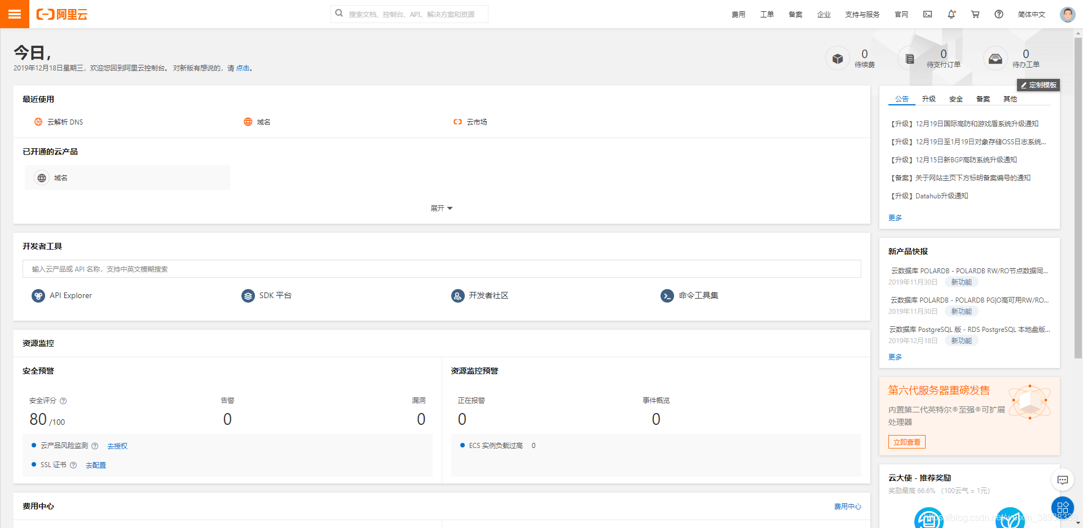Click the cloud DNS icon in recent items

coord(38,122)
